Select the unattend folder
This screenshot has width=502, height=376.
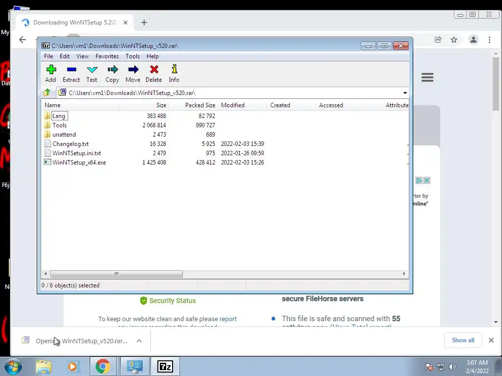pos(64,134)
